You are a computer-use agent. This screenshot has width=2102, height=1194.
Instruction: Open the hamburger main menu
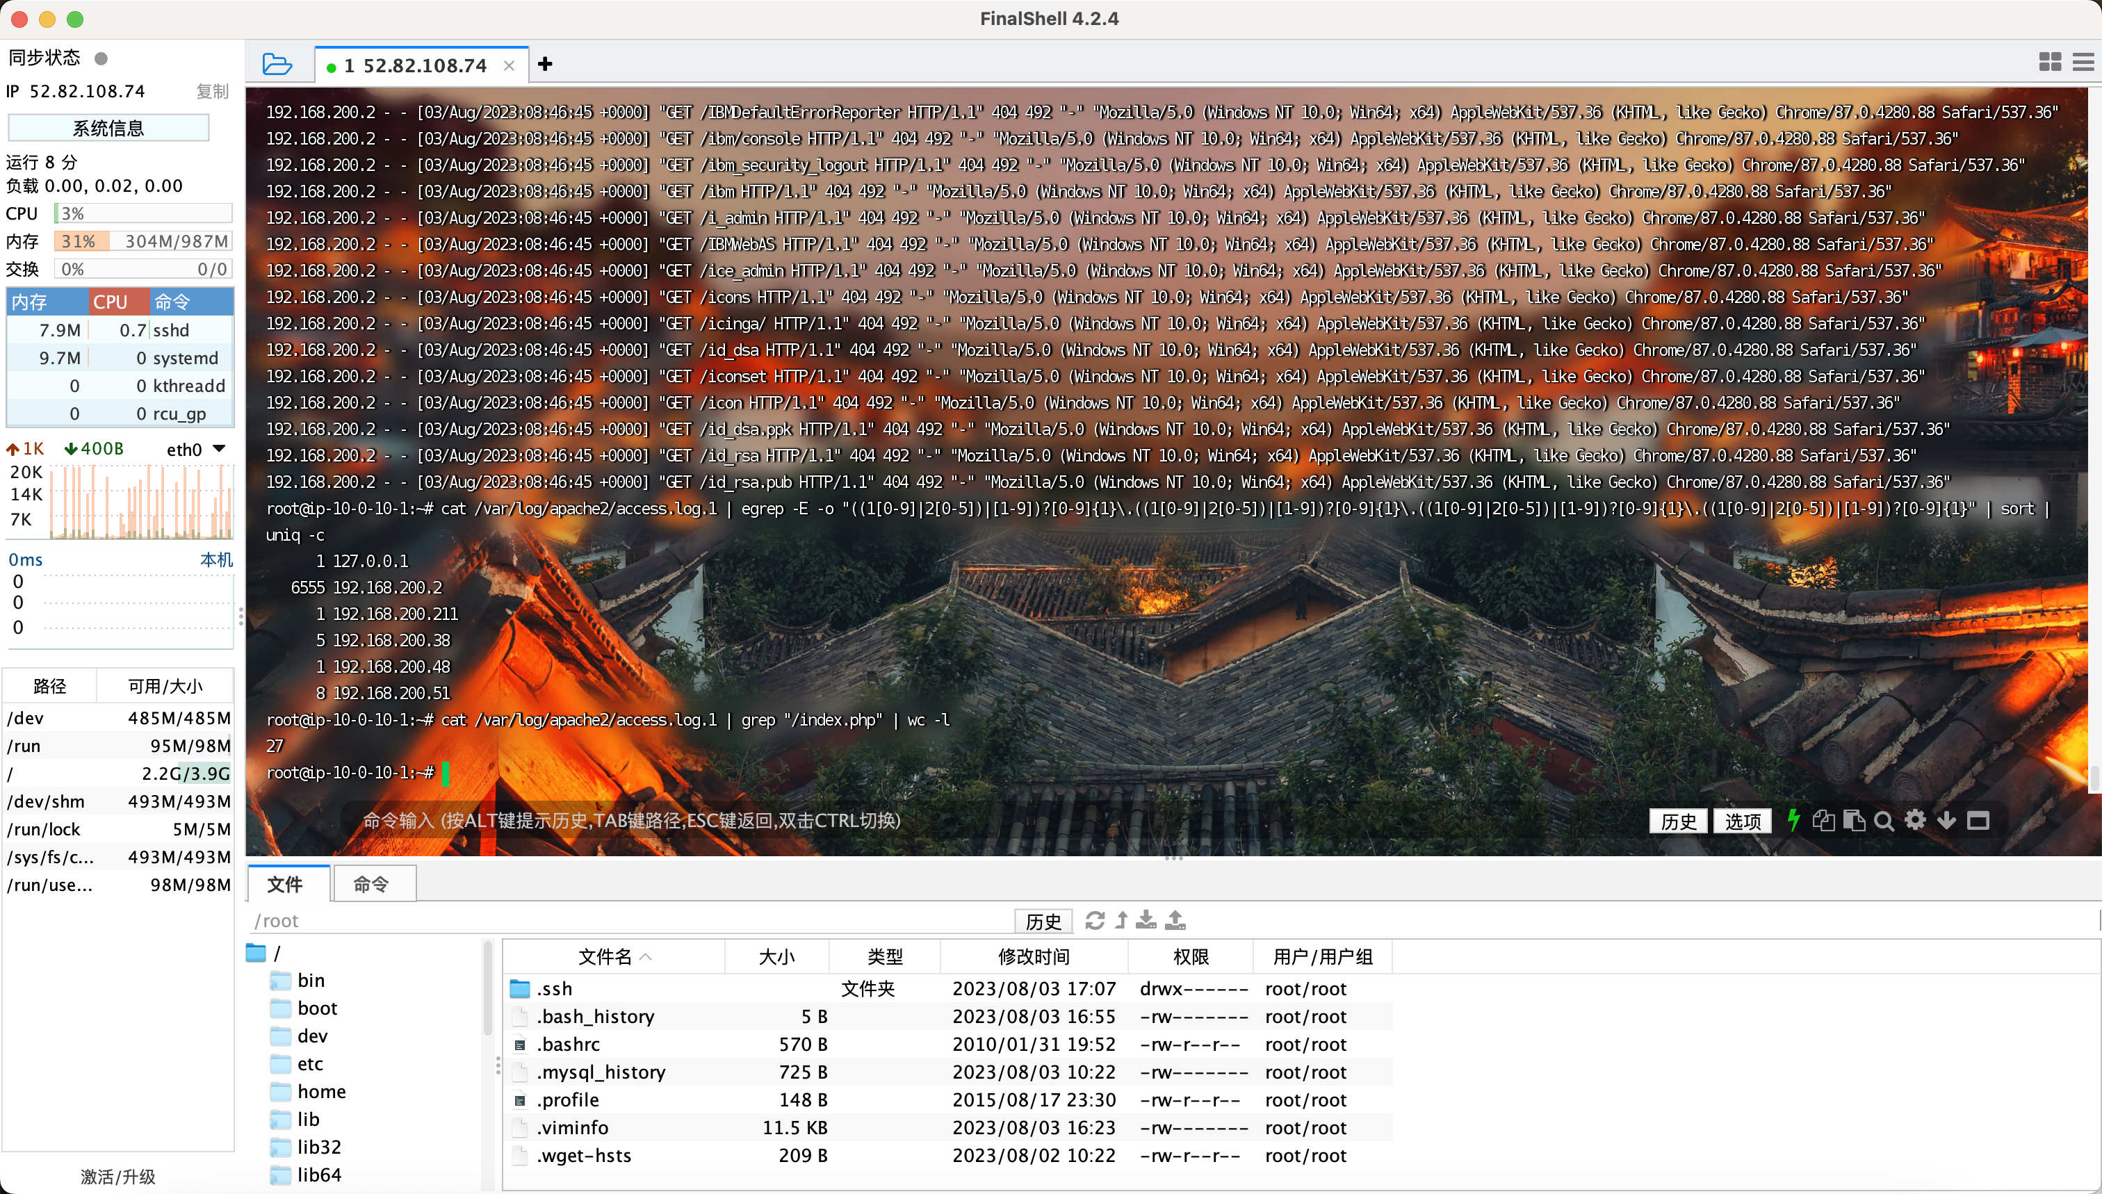click(2083, 63)
